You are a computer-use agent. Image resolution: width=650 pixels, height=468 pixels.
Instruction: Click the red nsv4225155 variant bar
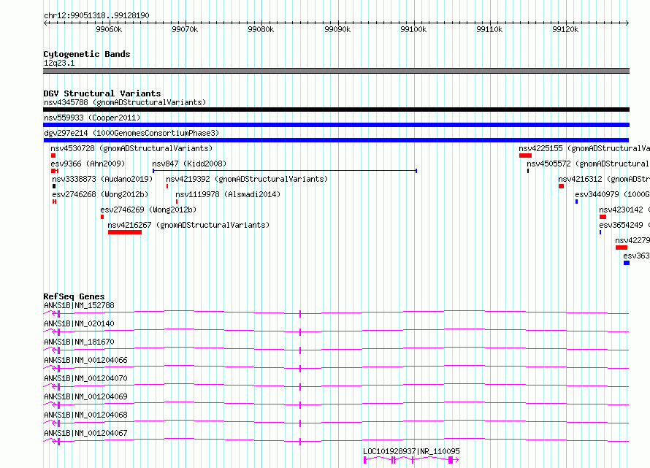click(525, 156)
